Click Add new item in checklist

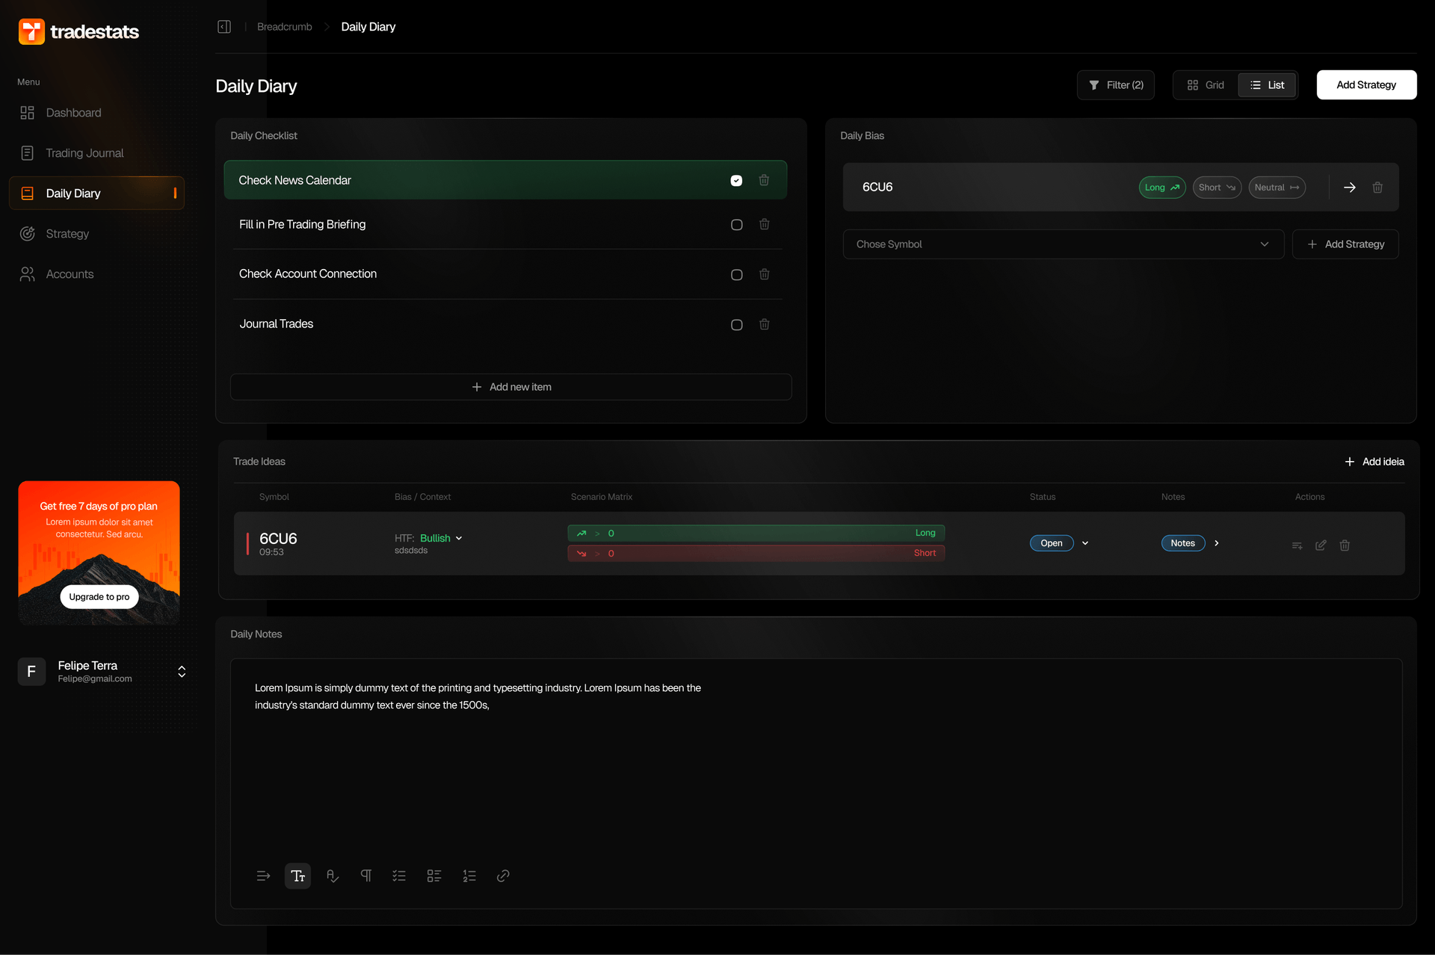511,387
